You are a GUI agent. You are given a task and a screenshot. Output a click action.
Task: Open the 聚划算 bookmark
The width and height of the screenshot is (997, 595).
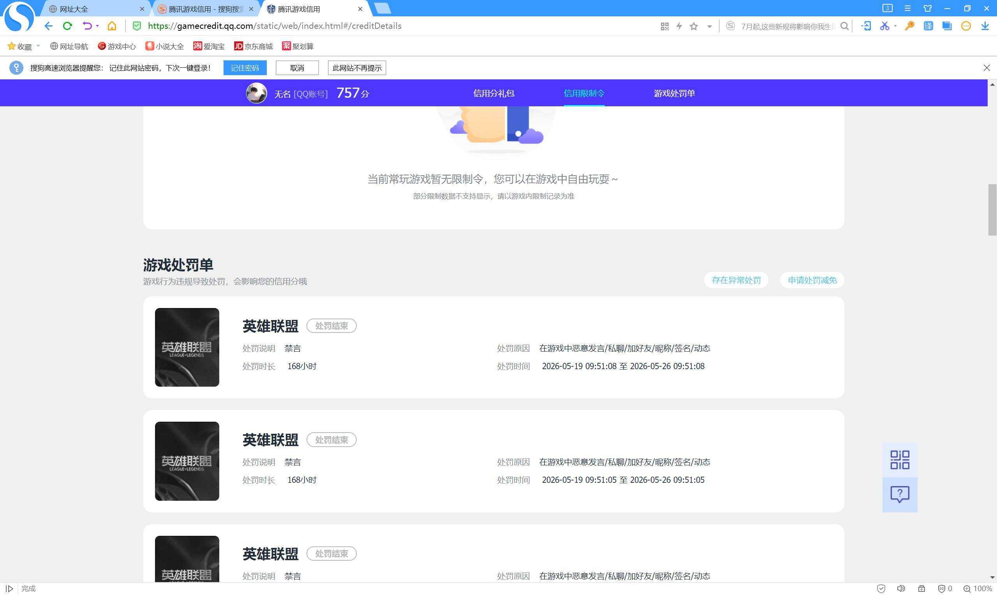click(298, 46)
